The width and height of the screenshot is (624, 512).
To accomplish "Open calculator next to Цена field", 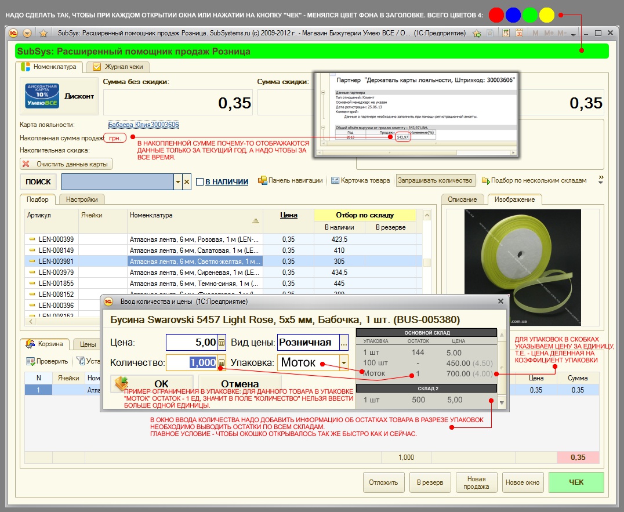I will coord(221,343).
